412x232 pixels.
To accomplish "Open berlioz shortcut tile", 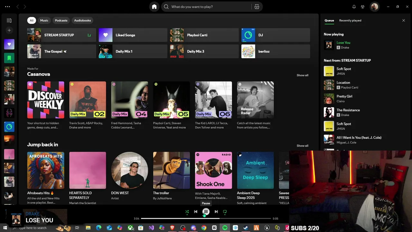I will click(276, 51).
